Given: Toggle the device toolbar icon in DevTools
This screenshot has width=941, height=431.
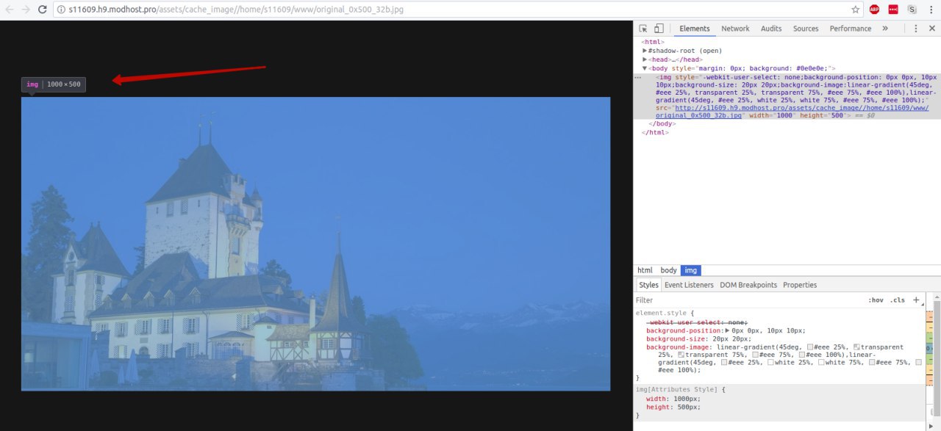Looking at the screenshot, I should click(x=659, y=29).
